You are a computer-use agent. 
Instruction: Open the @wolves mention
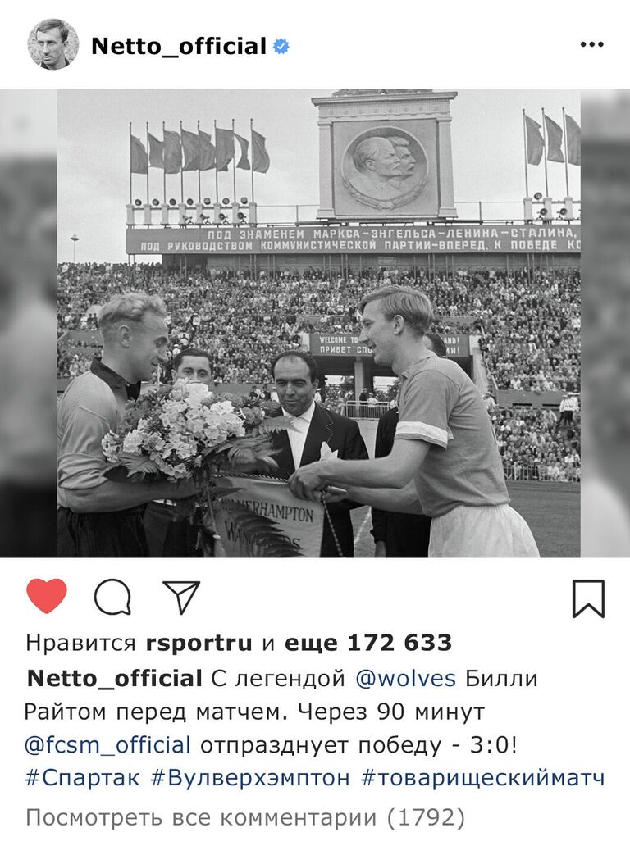pos(405,678)
